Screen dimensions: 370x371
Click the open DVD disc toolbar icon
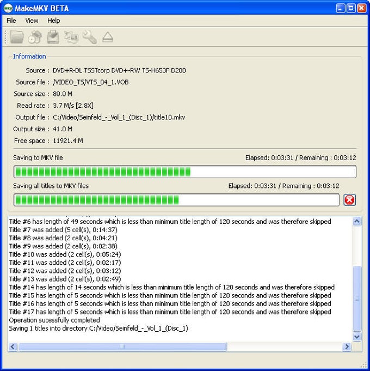coord(35,37)
